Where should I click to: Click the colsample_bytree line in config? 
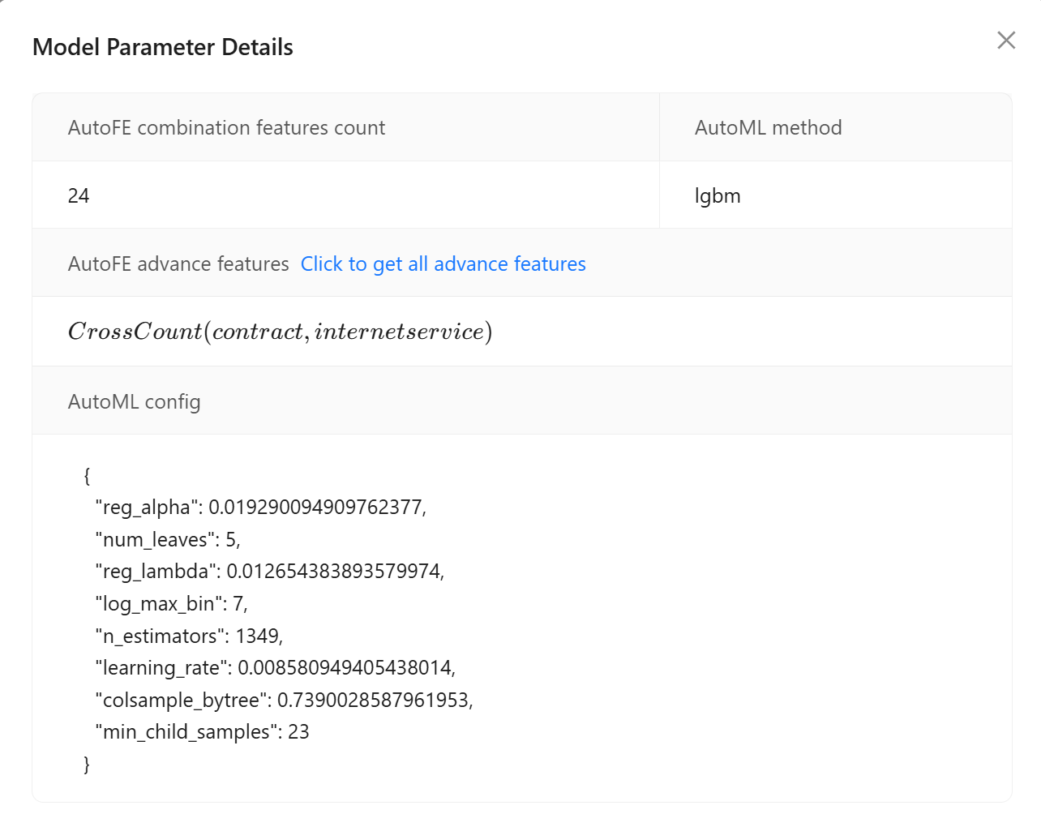[284, 701]
